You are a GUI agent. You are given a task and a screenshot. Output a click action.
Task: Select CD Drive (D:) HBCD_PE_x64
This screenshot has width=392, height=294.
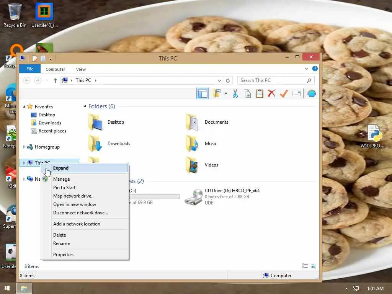tap(222, 197)
